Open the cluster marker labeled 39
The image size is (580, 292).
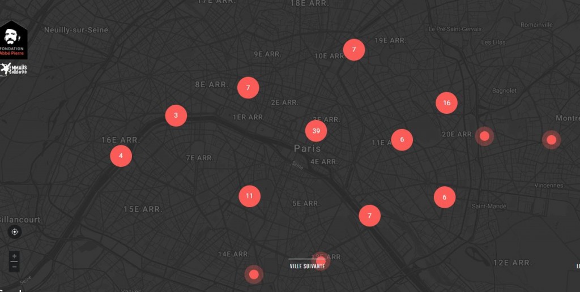click(x=316, y=131)
